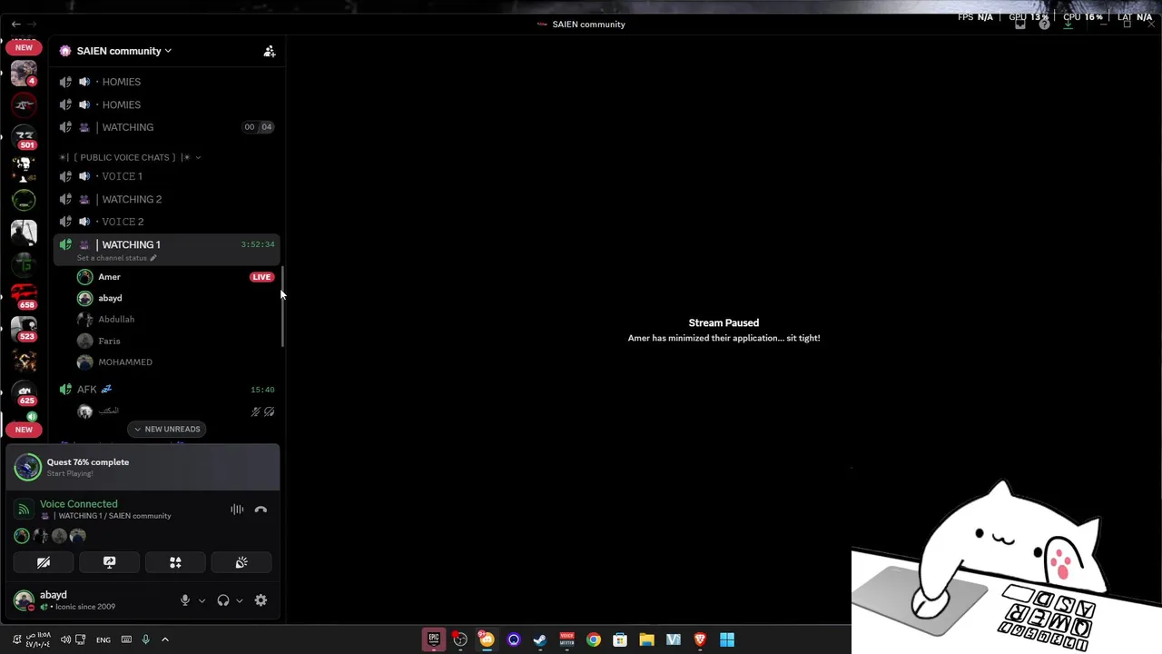This screenshot has height=654, width=1162.
Task: Click the top NEW unread indicator
Action: pyautogui.click(x=24, y=47)
